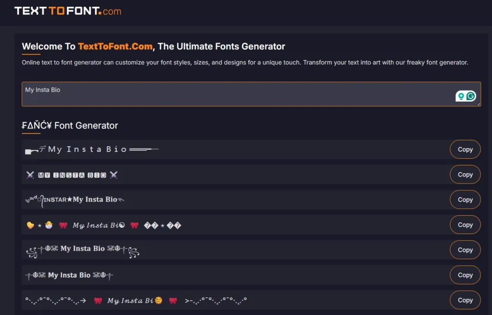The image size is (492, 315).
Task: Click the text area resize handle
Action: point(479,104)
